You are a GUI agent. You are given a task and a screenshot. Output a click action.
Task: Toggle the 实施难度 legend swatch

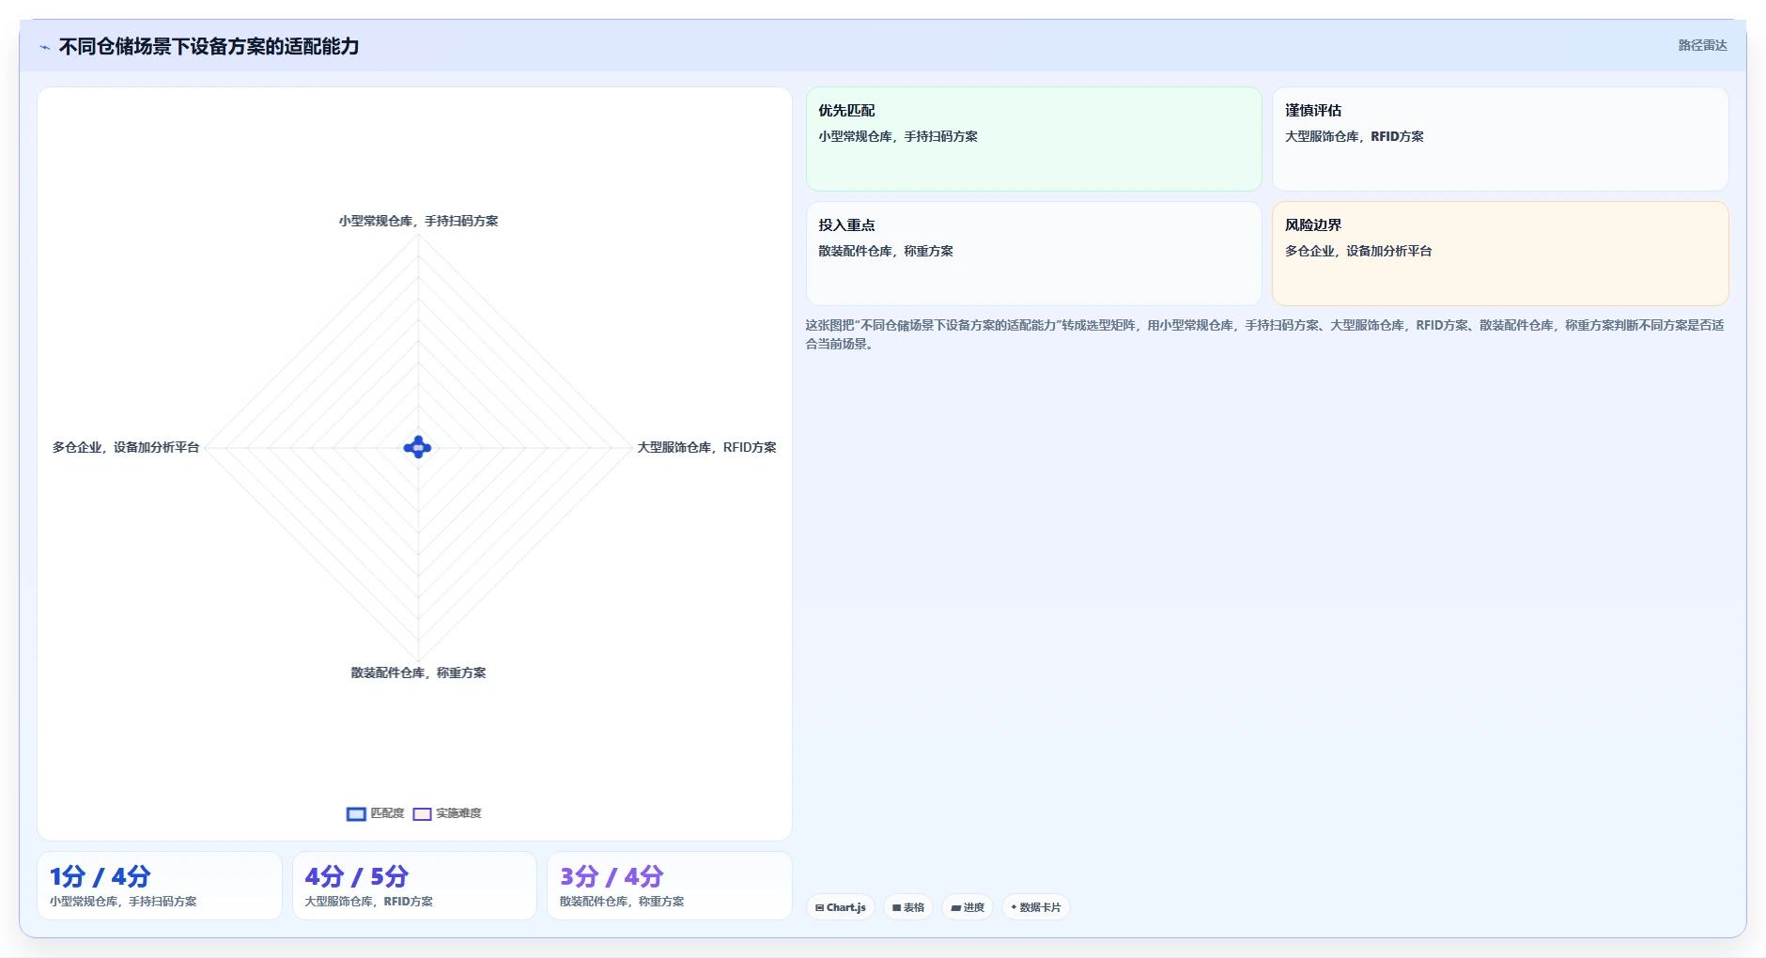coord(422,814)
